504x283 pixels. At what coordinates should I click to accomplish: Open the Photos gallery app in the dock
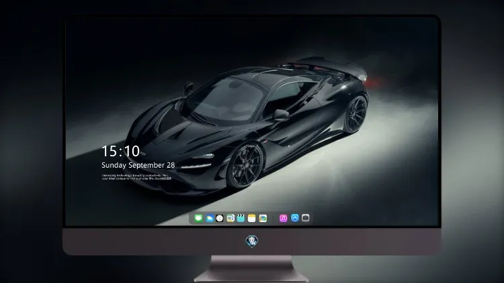point(263,218)
